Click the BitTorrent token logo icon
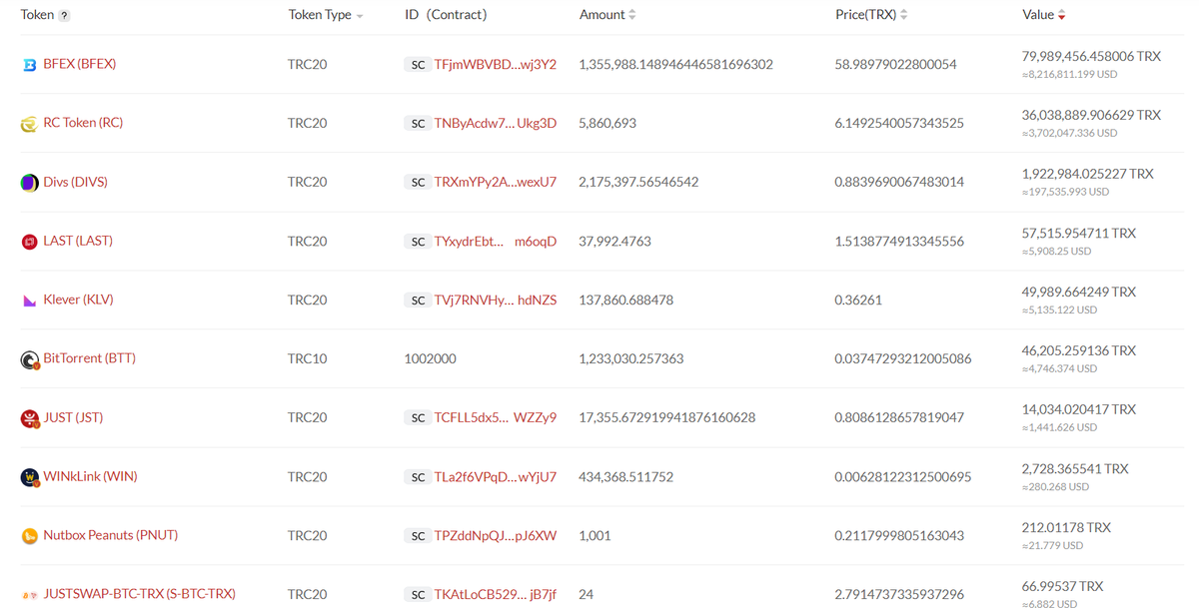This screenshot has height=613, width=1199. tap(30, 359)
